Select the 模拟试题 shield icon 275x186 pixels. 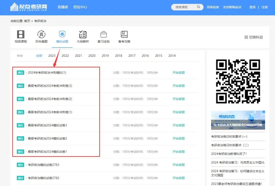coord(62,34)
